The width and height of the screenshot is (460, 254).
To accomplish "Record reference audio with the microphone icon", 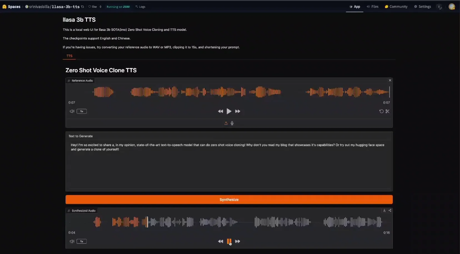I will click(x=232, y=123).
